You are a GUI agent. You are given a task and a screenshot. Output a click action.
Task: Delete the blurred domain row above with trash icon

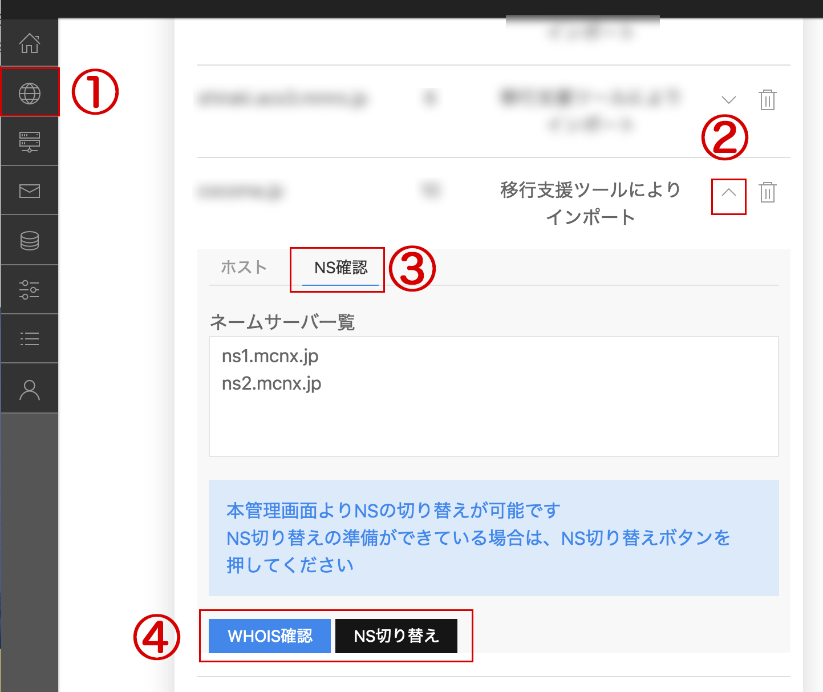(768, 100)
